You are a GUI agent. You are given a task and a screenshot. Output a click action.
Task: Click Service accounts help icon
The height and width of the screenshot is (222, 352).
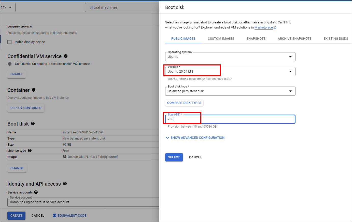pyautogui.click(x=36, y=192)
